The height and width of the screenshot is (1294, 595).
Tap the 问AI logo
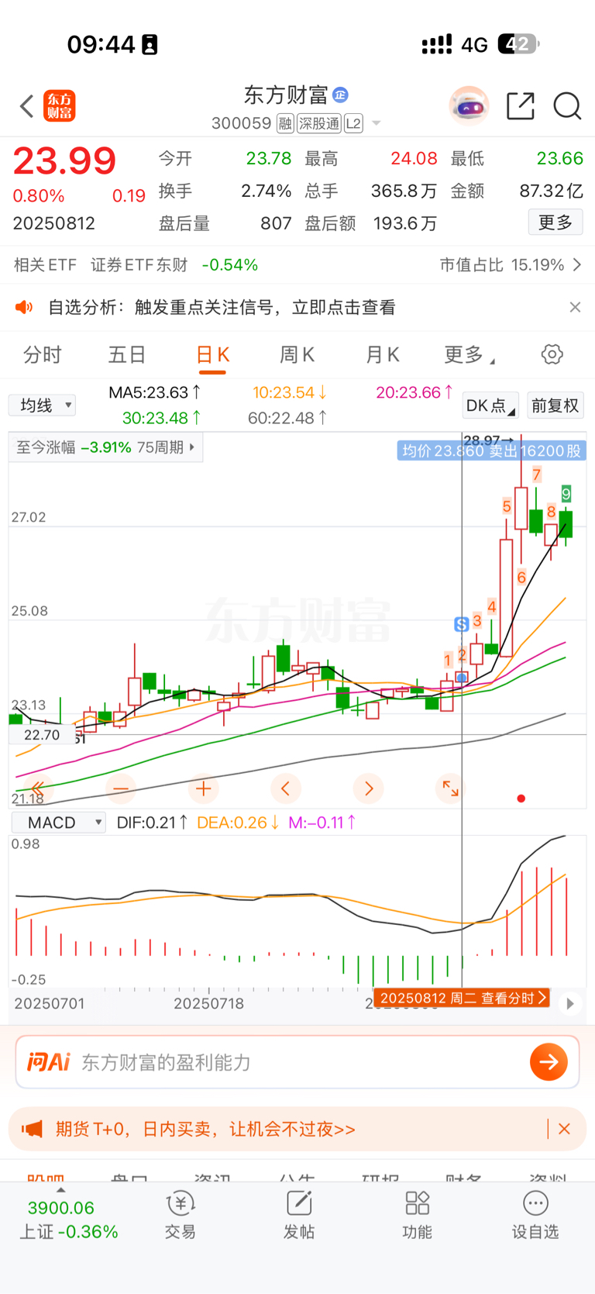point(49,1062)
